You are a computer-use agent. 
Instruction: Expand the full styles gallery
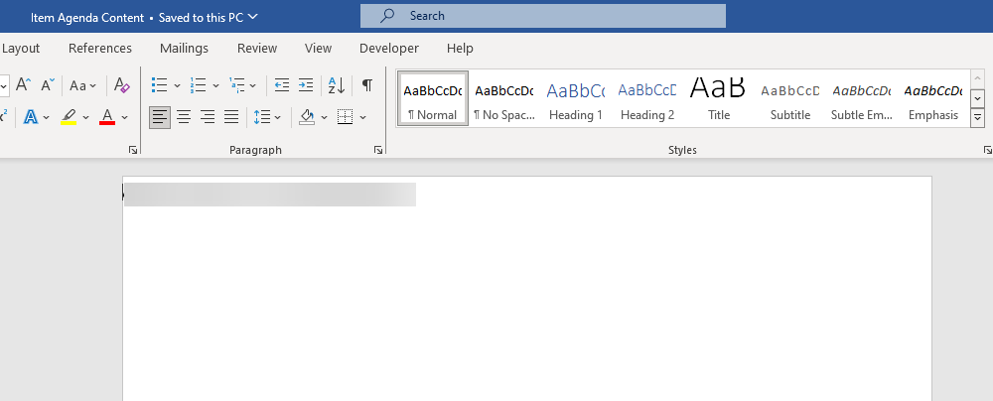coord(978,118)
